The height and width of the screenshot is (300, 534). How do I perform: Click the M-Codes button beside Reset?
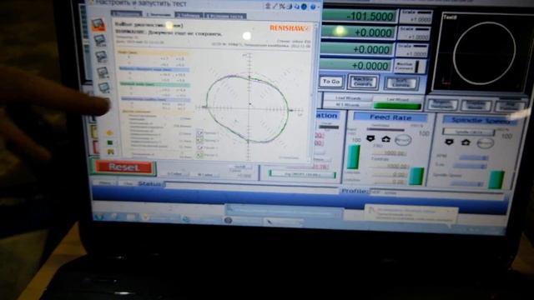pyautogui.click(x=206, y=175)
